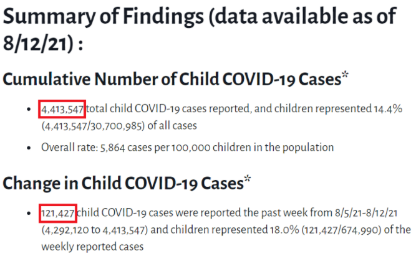Screen dimensions: 416x256
Task: Click the asterisk after the Change in Cases heading
Action: tap(247, 181)
